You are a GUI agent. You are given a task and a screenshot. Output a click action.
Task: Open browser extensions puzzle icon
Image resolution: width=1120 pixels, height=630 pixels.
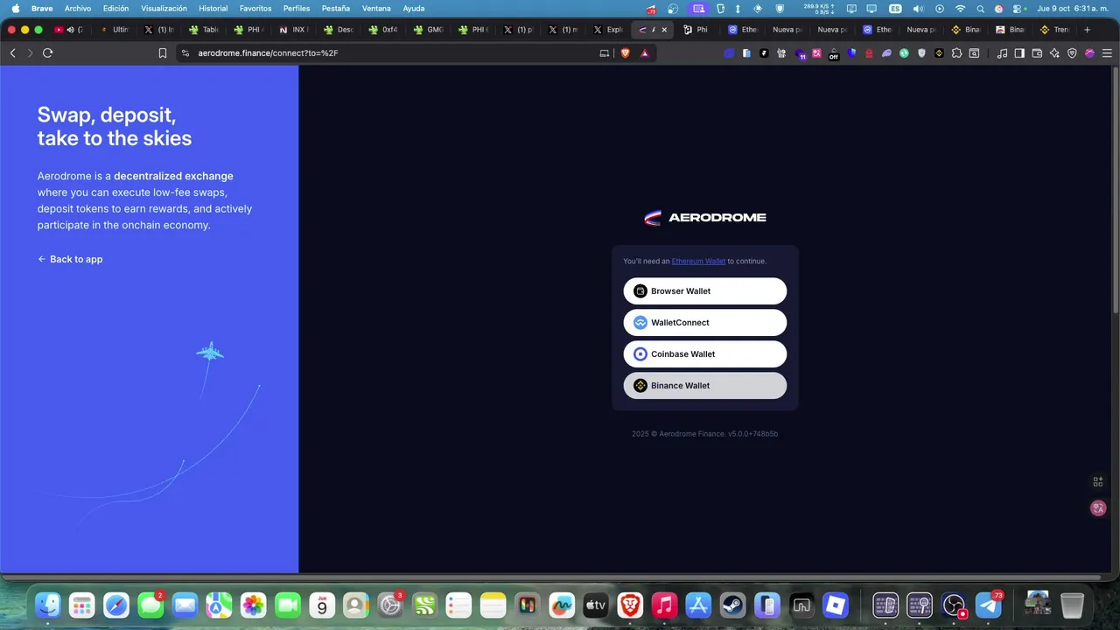pyautogui.click(x=956, y=52)
